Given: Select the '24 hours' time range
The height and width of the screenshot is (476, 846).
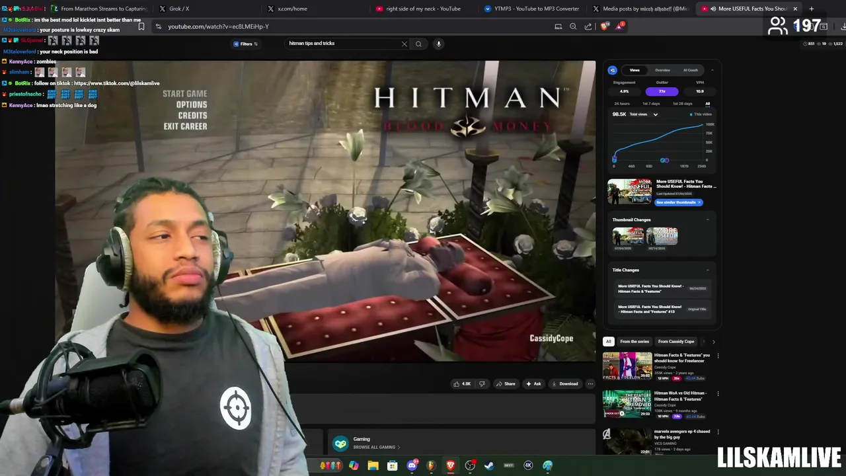Looking at the screenshot, I should tap(622, 104).
